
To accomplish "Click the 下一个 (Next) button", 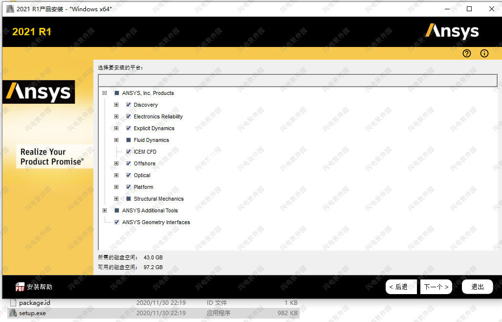I will click(436, 287).
